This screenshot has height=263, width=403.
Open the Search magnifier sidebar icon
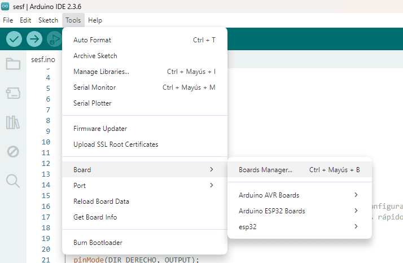coord(13,181)
